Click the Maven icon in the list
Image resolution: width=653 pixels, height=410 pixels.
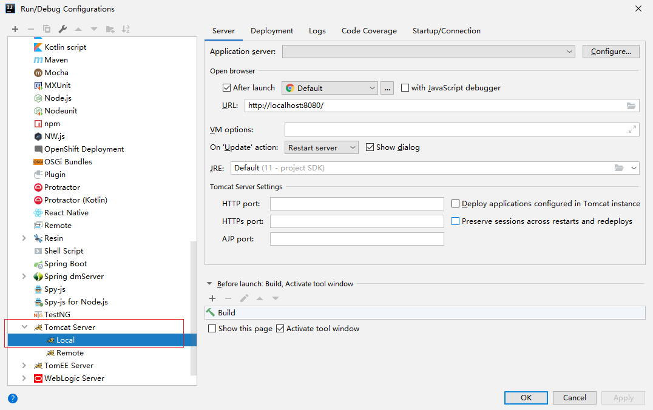(38, 60)
